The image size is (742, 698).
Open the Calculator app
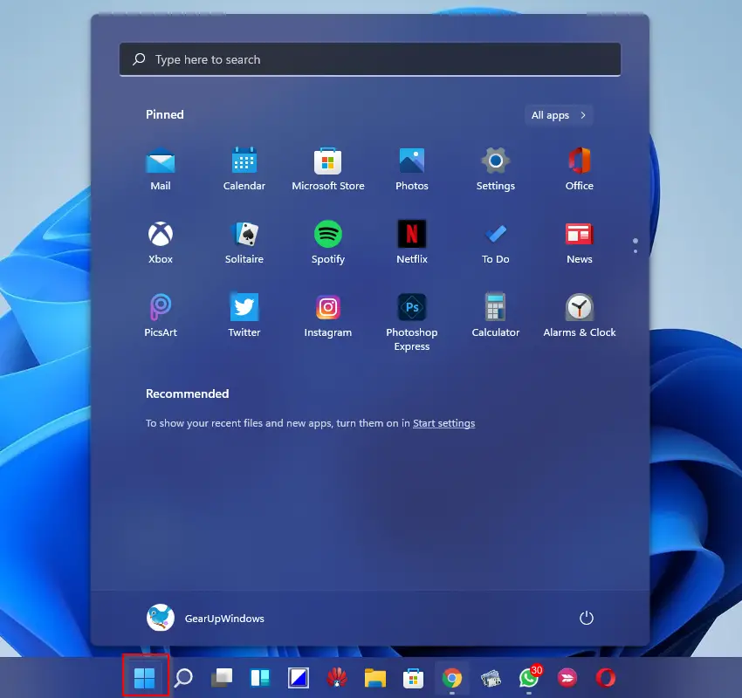(496, 316)
